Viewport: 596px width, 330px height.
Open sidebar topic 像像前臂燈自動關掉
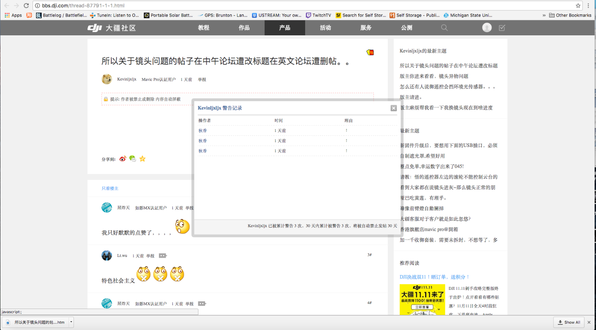pyautogui.click(x=422, y=208)
